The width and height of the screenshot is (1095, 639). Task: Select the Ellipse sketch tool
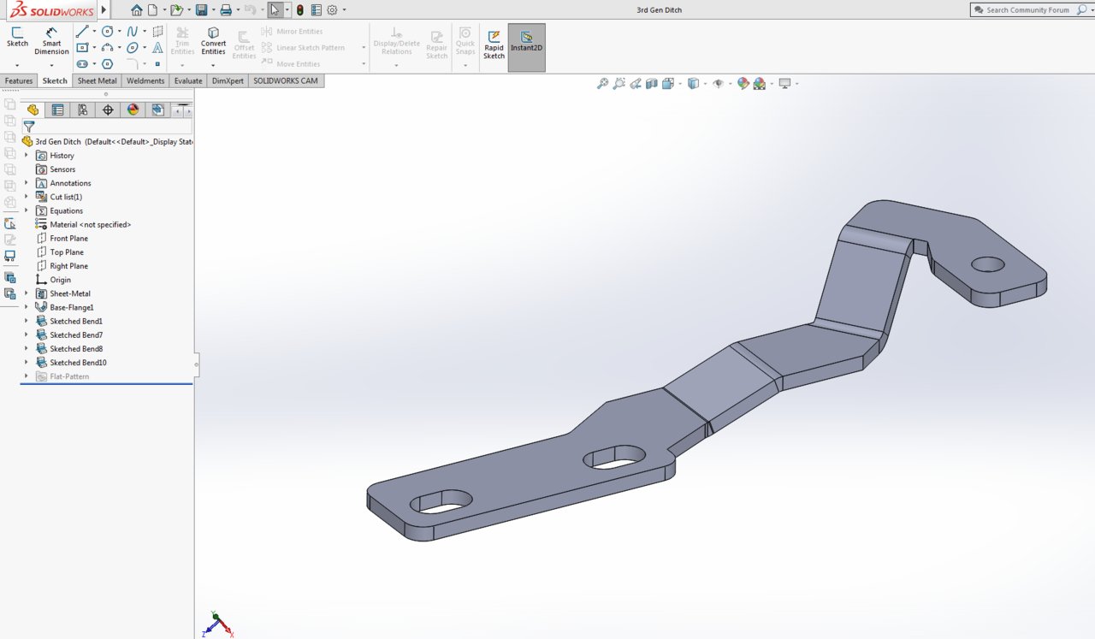tap(132, 48)
